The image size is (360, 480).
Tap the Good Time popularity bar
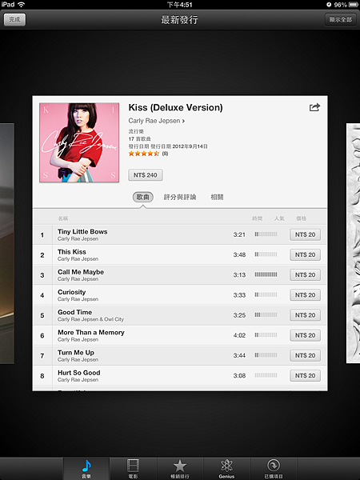coord(266,315)
